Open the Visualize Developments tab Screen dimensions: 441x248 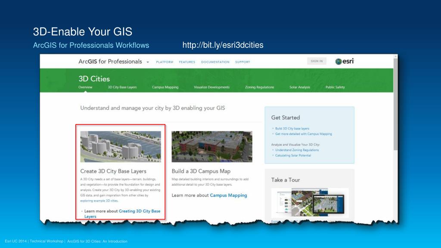[x=212, y=87]
